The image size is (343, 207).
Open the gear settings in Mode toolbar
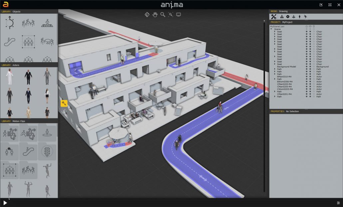288,17
